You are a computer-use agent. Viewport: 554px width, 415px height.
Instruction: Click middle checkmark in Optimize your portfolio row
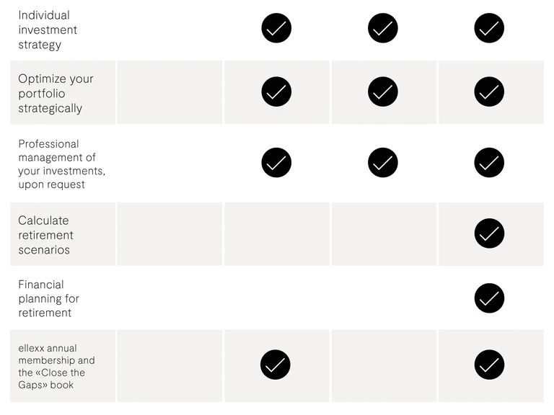(x=382, y=92)
